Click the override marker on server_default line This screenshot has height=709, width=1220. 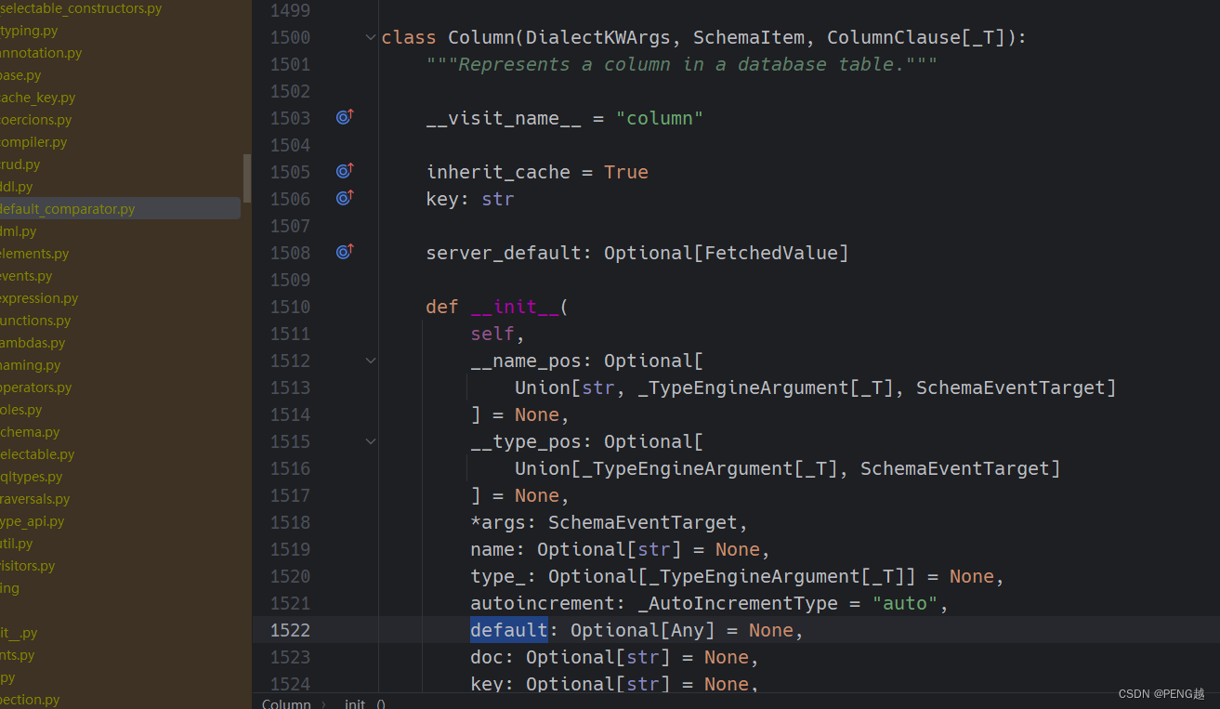click(x=345, y=252)
